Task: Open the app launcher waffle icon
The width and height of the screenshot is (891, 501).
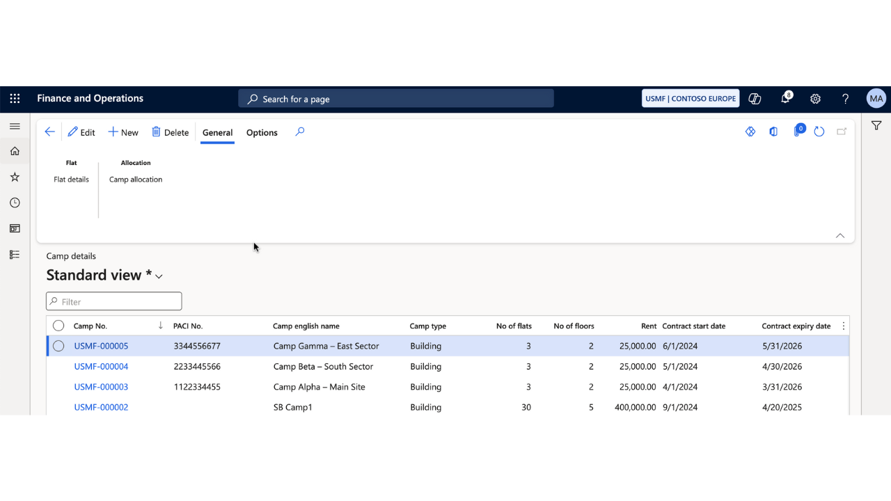Action: point(15,99)
